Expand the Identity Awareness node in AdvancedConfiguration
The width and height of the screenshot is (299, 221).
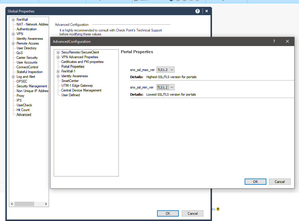(x=58, y=76)
